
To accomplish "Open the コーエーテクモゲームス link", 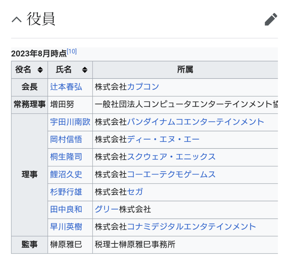I will (171, 175).
